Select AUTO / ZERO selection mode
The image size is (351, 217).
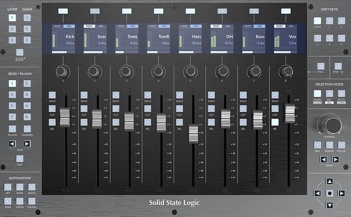click(341, 93)
